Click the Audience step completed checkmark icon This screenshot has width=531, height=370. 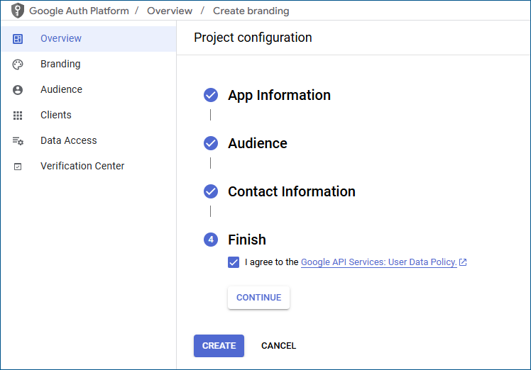click(211, 143)
